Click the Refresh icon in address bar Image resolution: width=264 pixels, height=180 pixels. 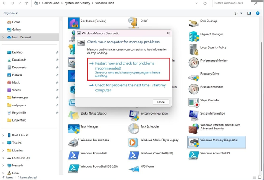[x=205, y=3]
